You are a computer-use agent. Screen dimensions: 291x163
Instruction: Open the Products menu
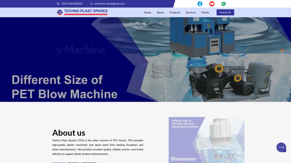(x=175, y=12)
